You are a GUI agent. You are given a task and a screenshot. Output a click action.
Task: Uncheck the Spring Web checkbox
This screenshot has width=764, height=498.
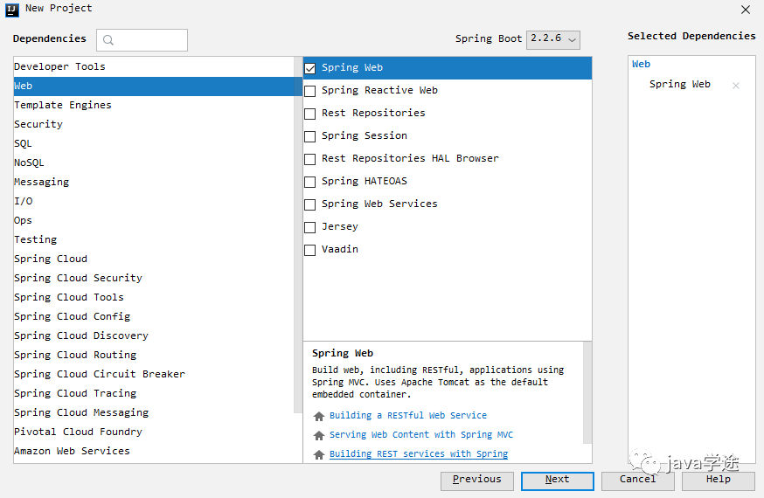(x=310, y=68)
